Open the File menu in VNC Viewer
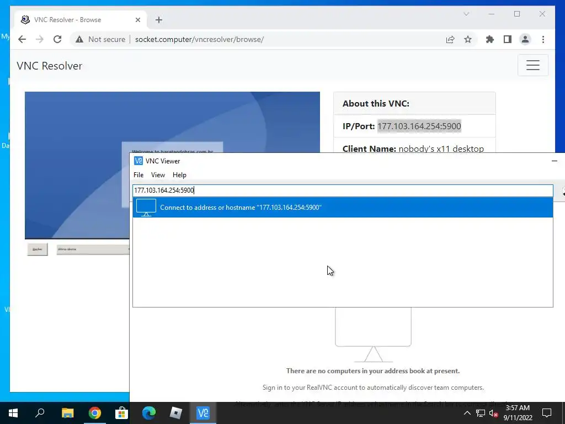Screen dimensions: 565x424 click(138, 175)
